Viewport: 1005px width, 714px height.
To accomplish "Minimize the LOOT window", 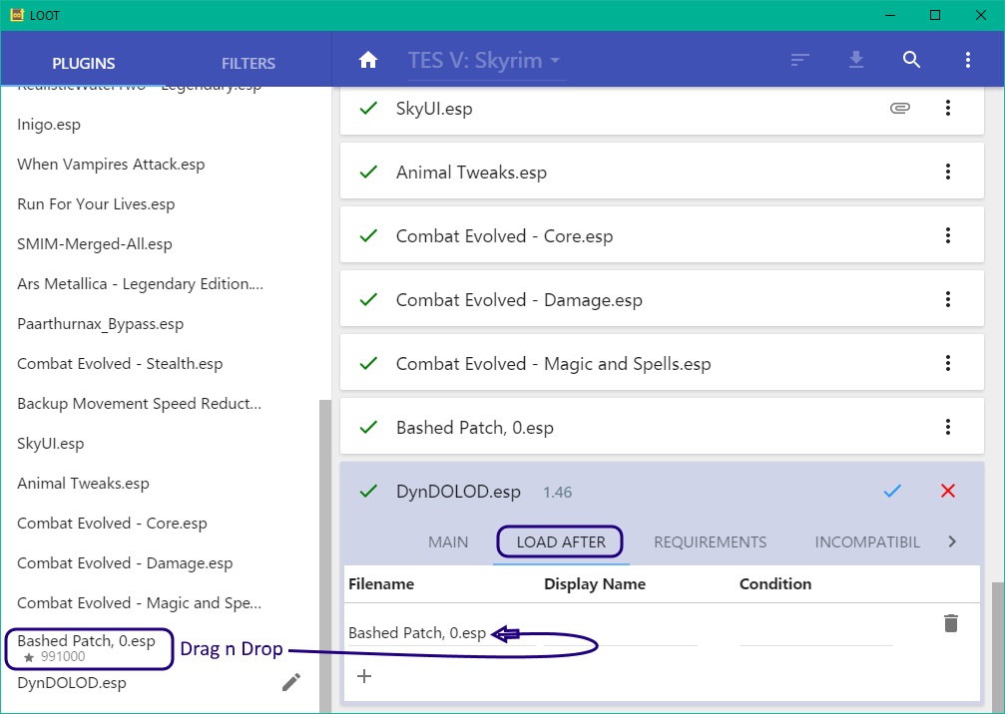I will [889, 15].
